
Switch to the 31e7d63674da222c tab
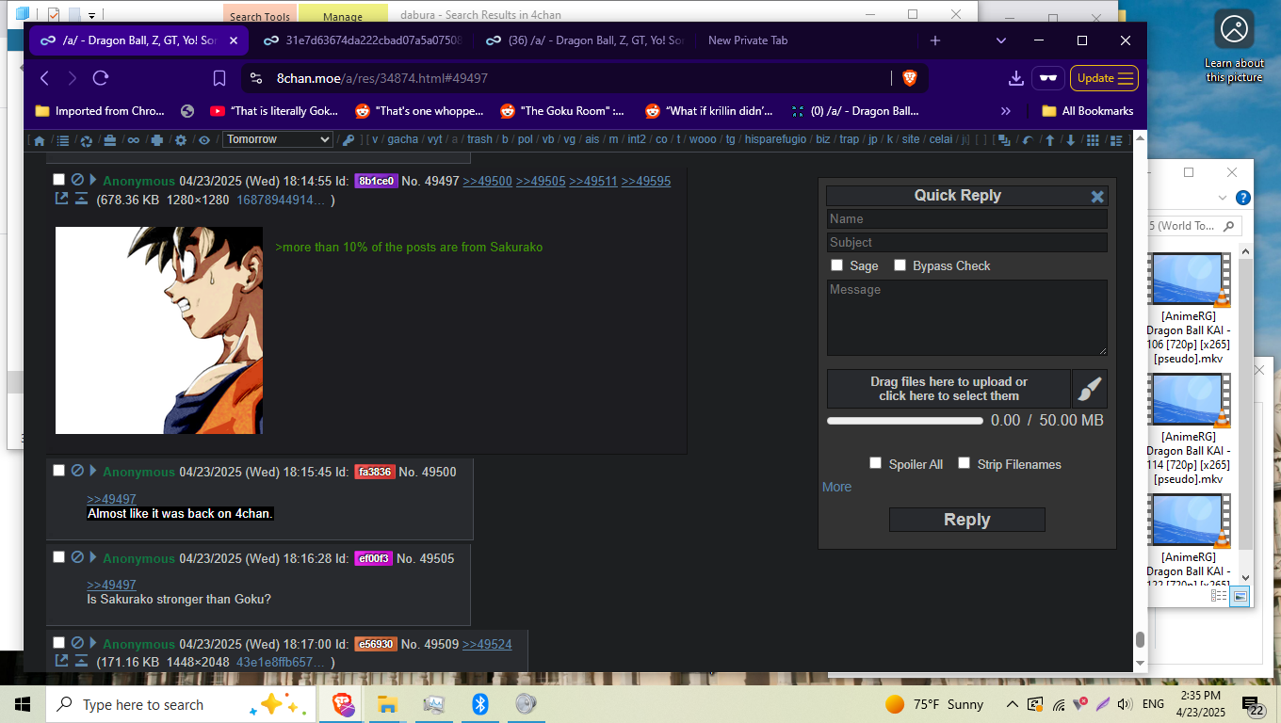(363, 40)
